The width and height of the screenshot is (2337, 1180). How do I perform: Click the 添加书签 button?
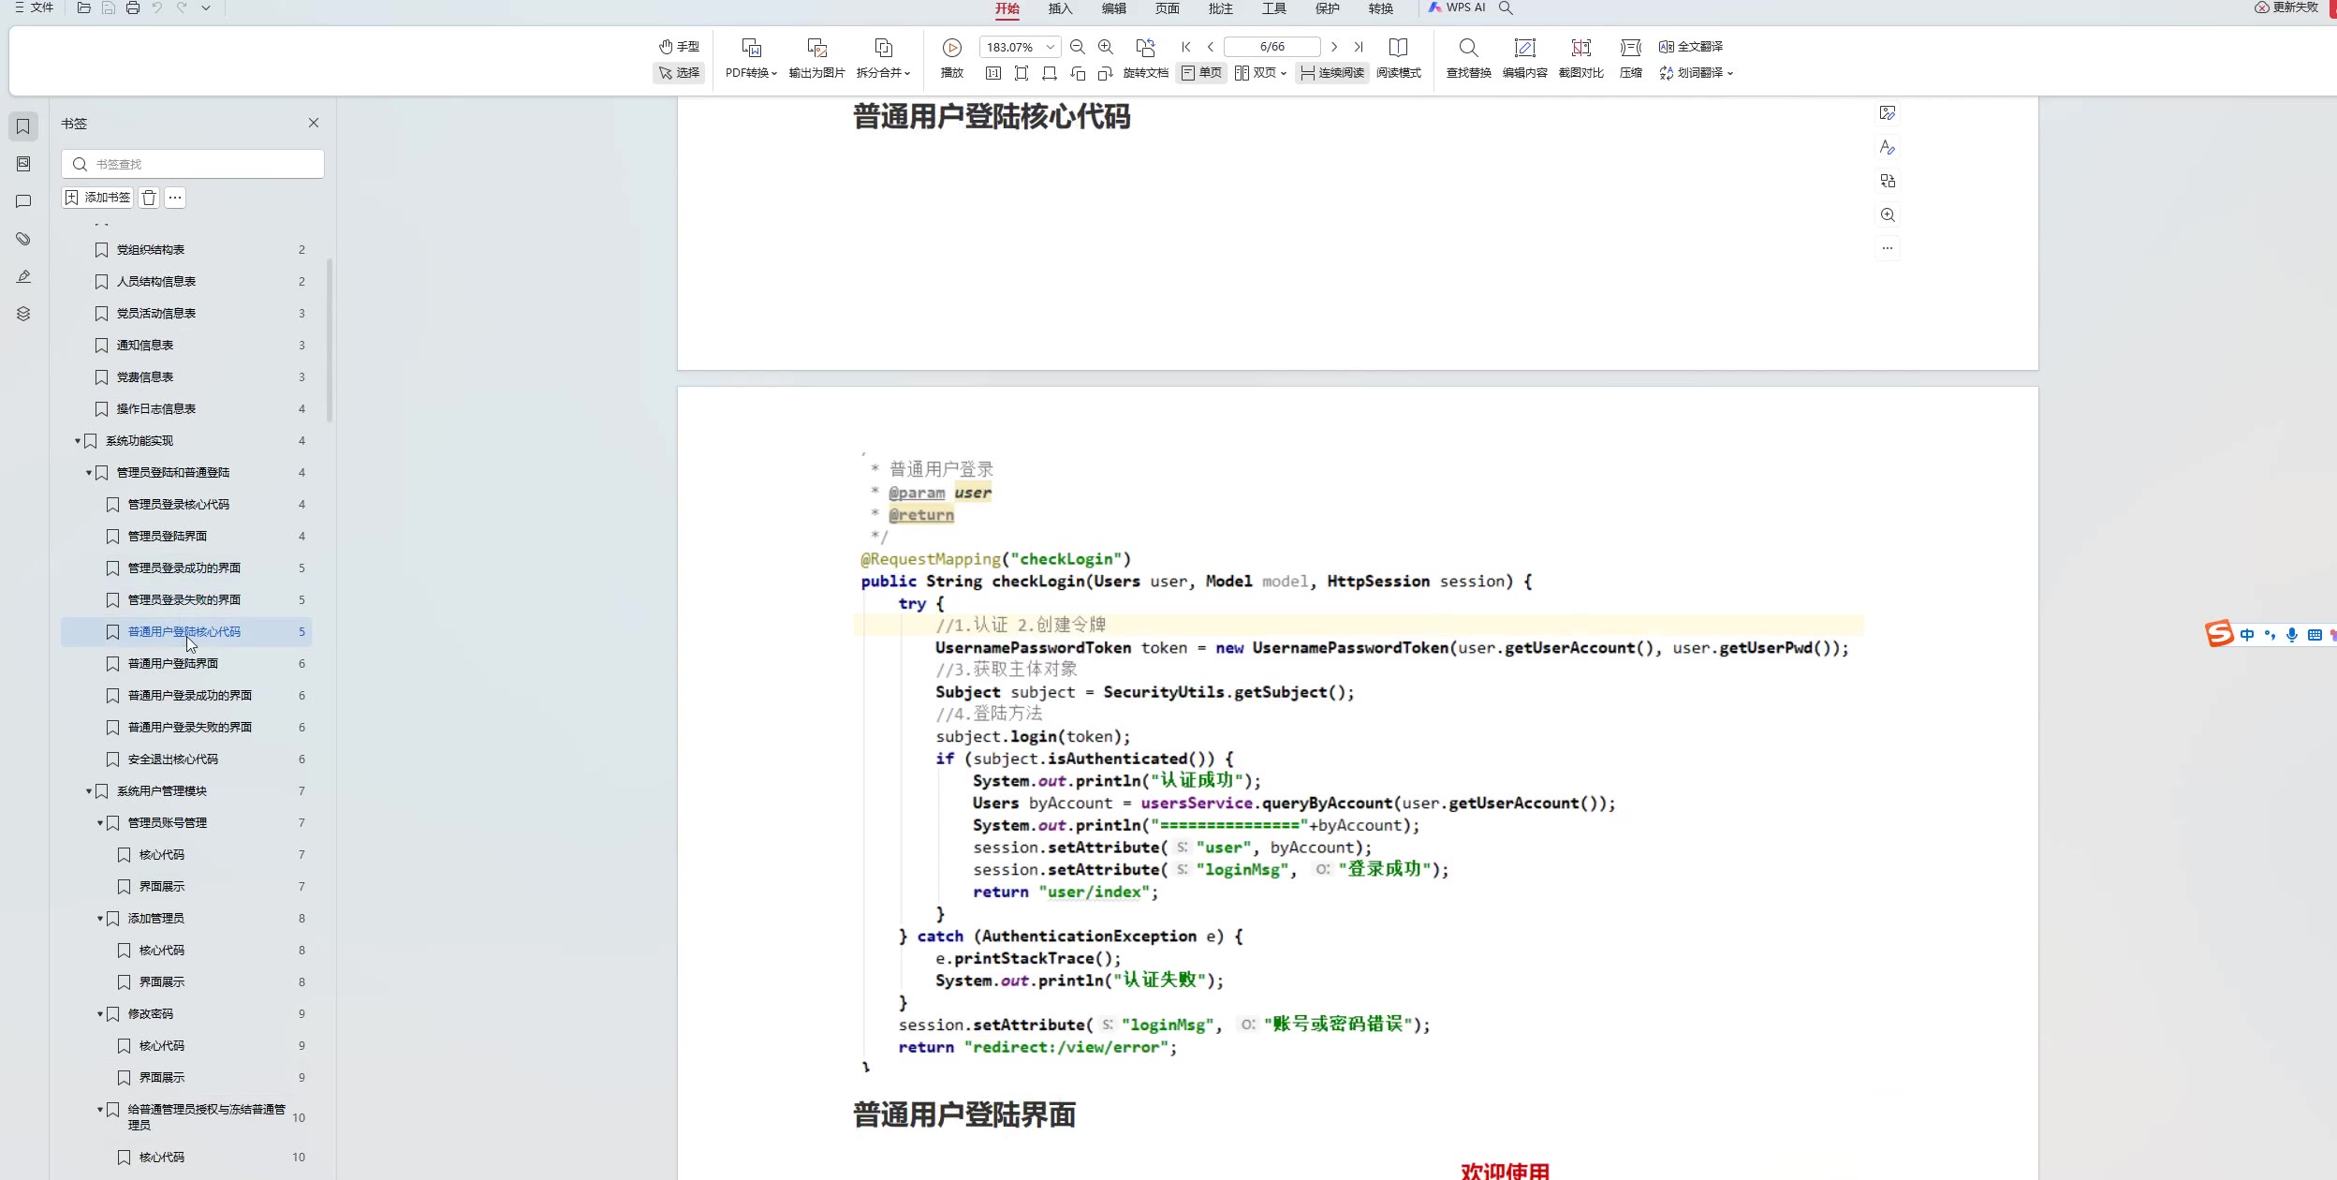(x=97, y=198)
